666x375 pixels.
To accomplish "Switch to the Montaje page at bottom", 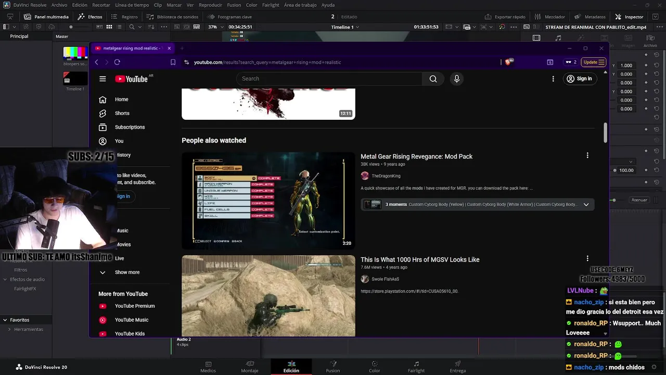I will (250, 367).
